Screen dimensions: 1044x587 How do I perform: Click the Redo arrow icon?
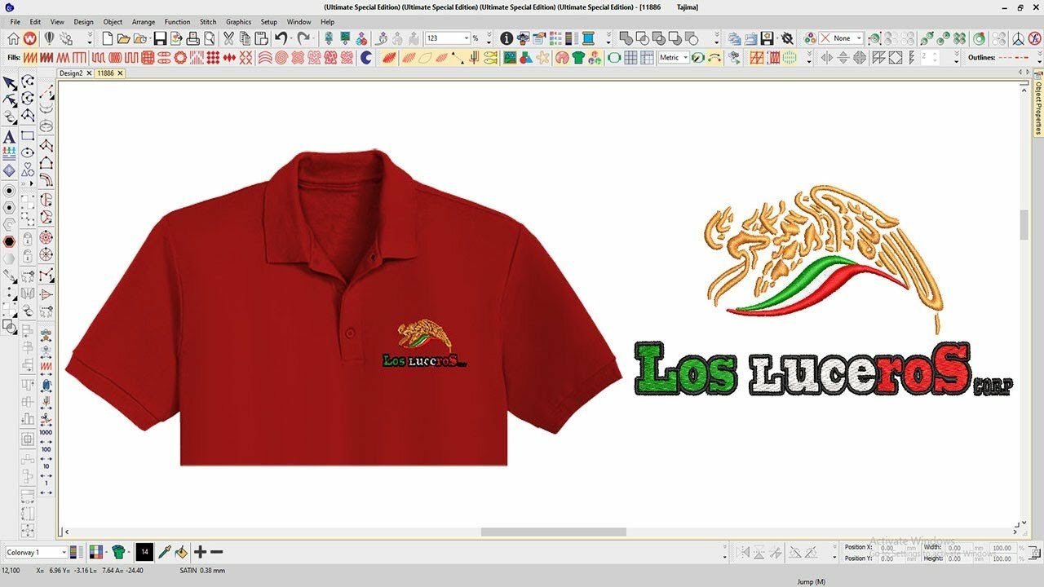coord(303,38)
